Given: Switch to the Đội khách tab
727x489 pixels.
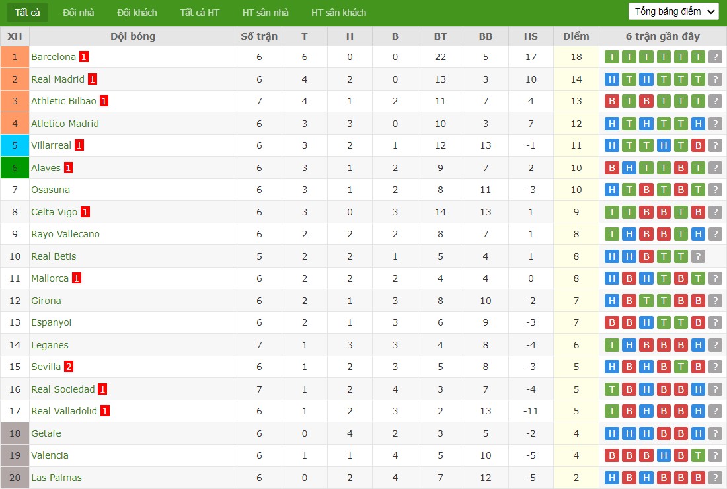Looking at the screenshot, I should tap(137, 13).
